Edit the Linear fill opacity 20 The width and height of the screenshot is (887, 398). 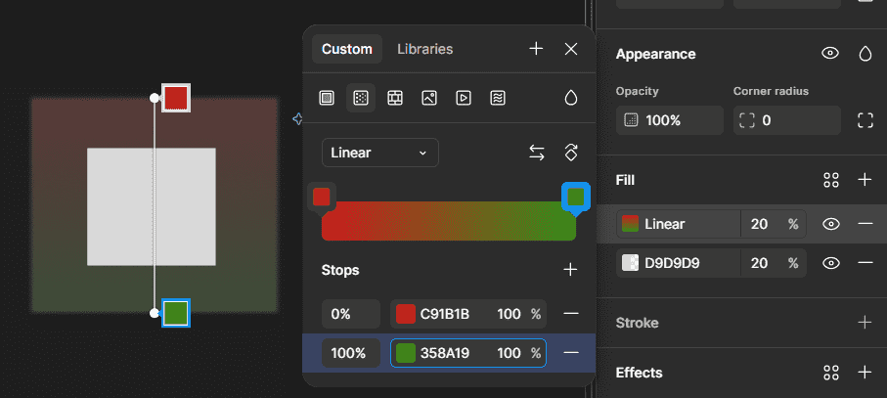coord(759,225)
